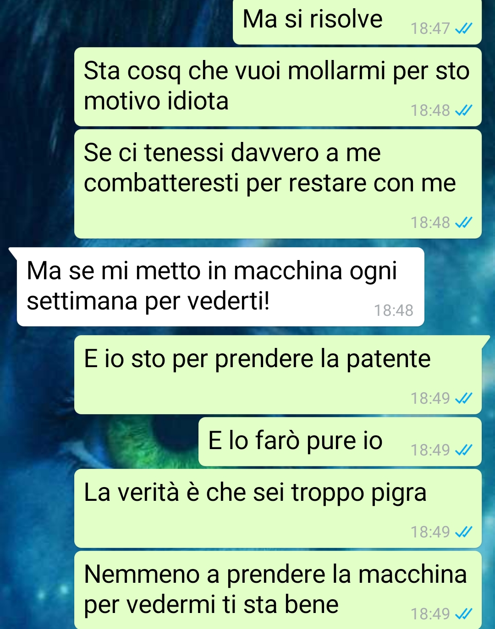
Task: Tap read ticks on 'prendere la patente' message
Action: click(463, 398)
